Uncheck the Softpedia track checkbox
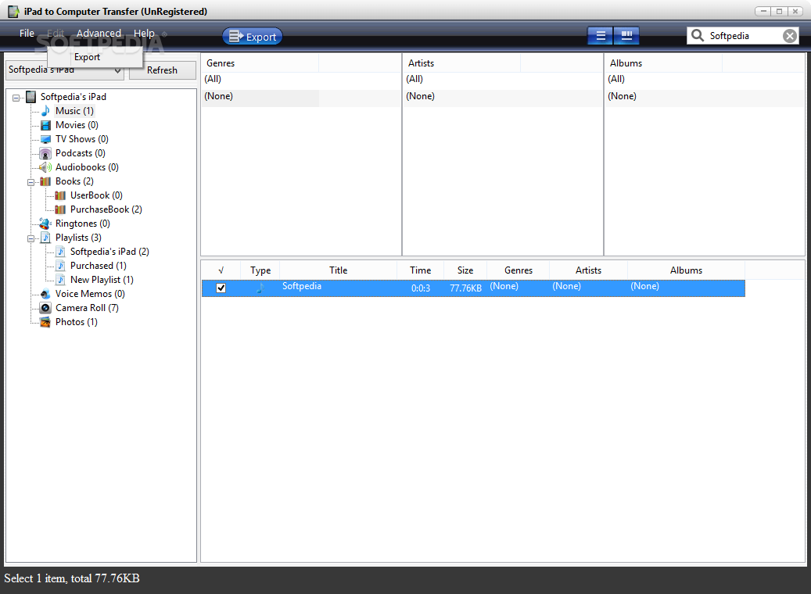The image size is (811, 594). tap(221, 288)
